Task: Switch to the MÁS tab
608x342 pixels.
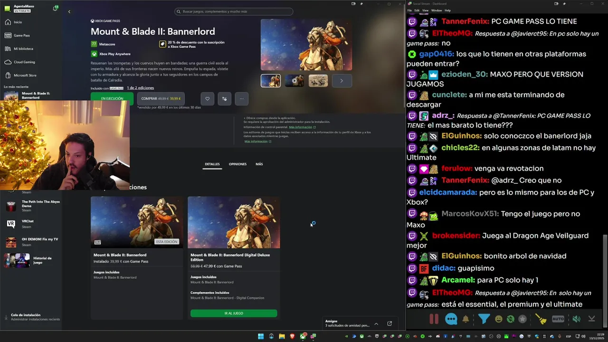Action: click(x=259, y=164)
